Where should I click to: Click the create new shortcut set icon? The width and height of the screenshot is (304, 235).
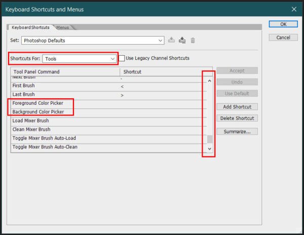pos(182,40)
